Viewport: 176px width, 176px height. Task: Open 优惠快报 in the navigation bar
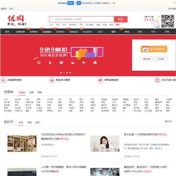coord(21,32)
